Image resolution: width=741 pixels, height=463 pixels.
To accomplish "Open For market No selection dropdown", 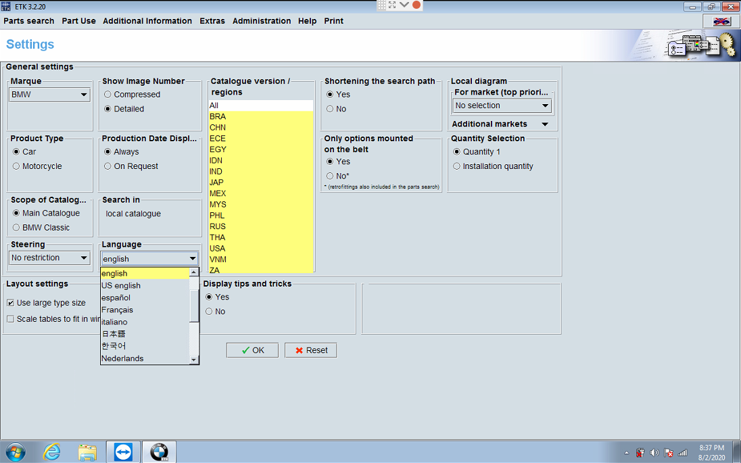I will coord(502,106).
